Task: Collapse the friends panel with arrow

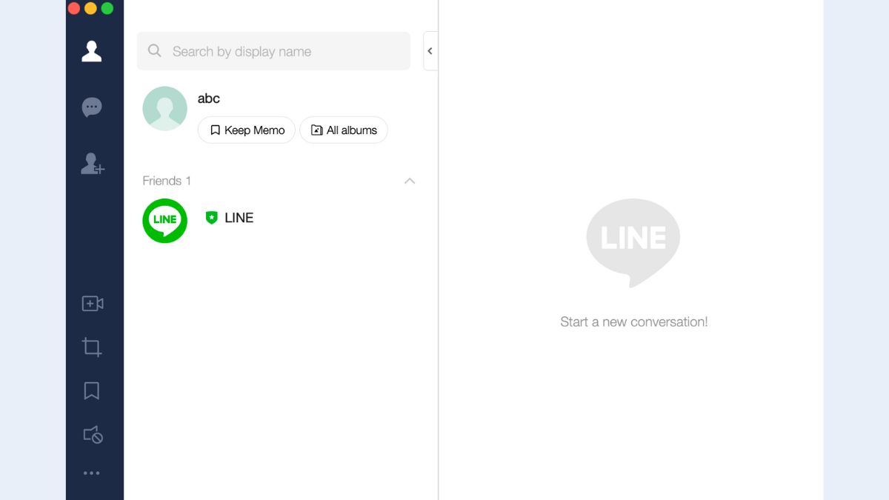Action: point(430,51)
